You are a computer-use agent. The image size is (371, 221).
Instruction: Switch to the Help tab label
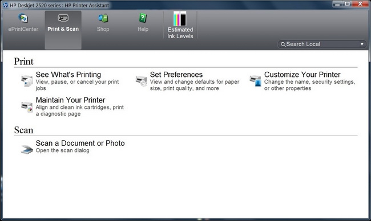click(143, 29)
